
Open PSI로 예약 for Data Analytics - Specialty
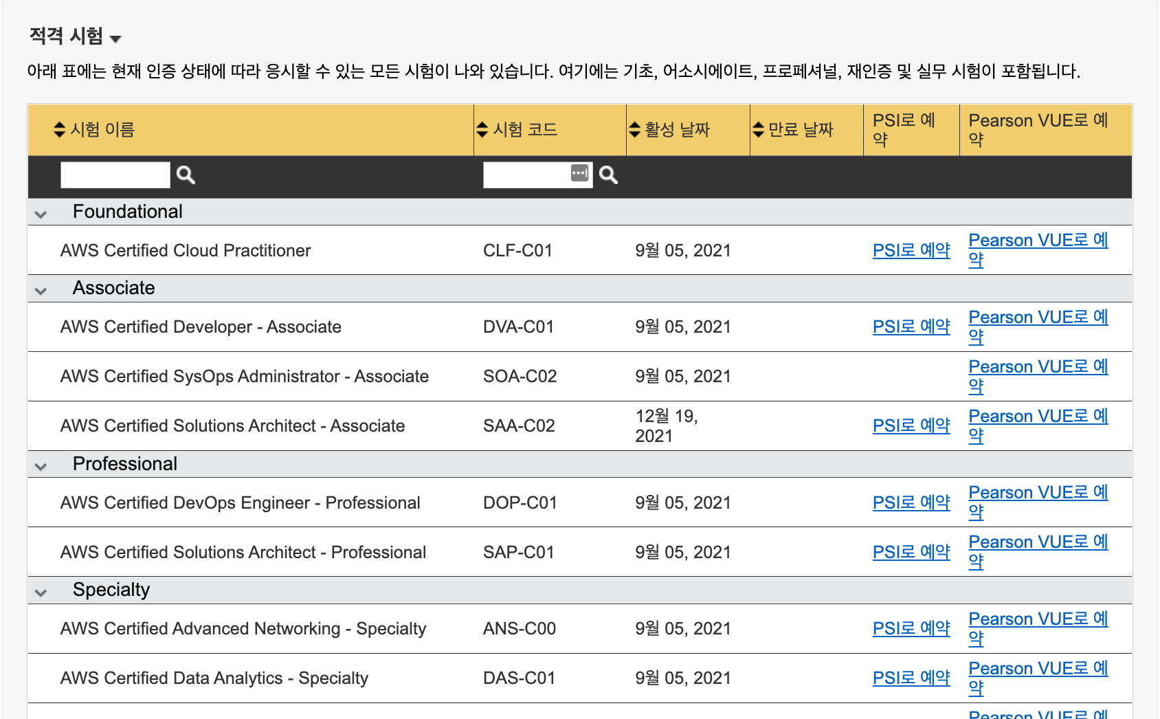point(911,678)
